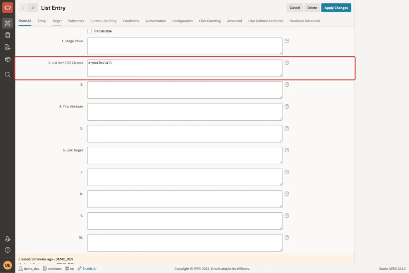The width and height of the screenshot is (409, 273).
Task: Switch to the Authorization tab
Action: [155, 21]
